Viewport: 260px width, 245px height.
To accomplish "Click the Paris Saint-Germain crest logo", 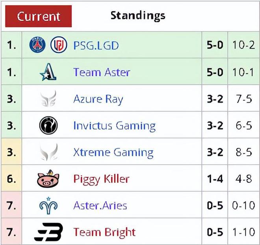I will (x=37, y=45).
